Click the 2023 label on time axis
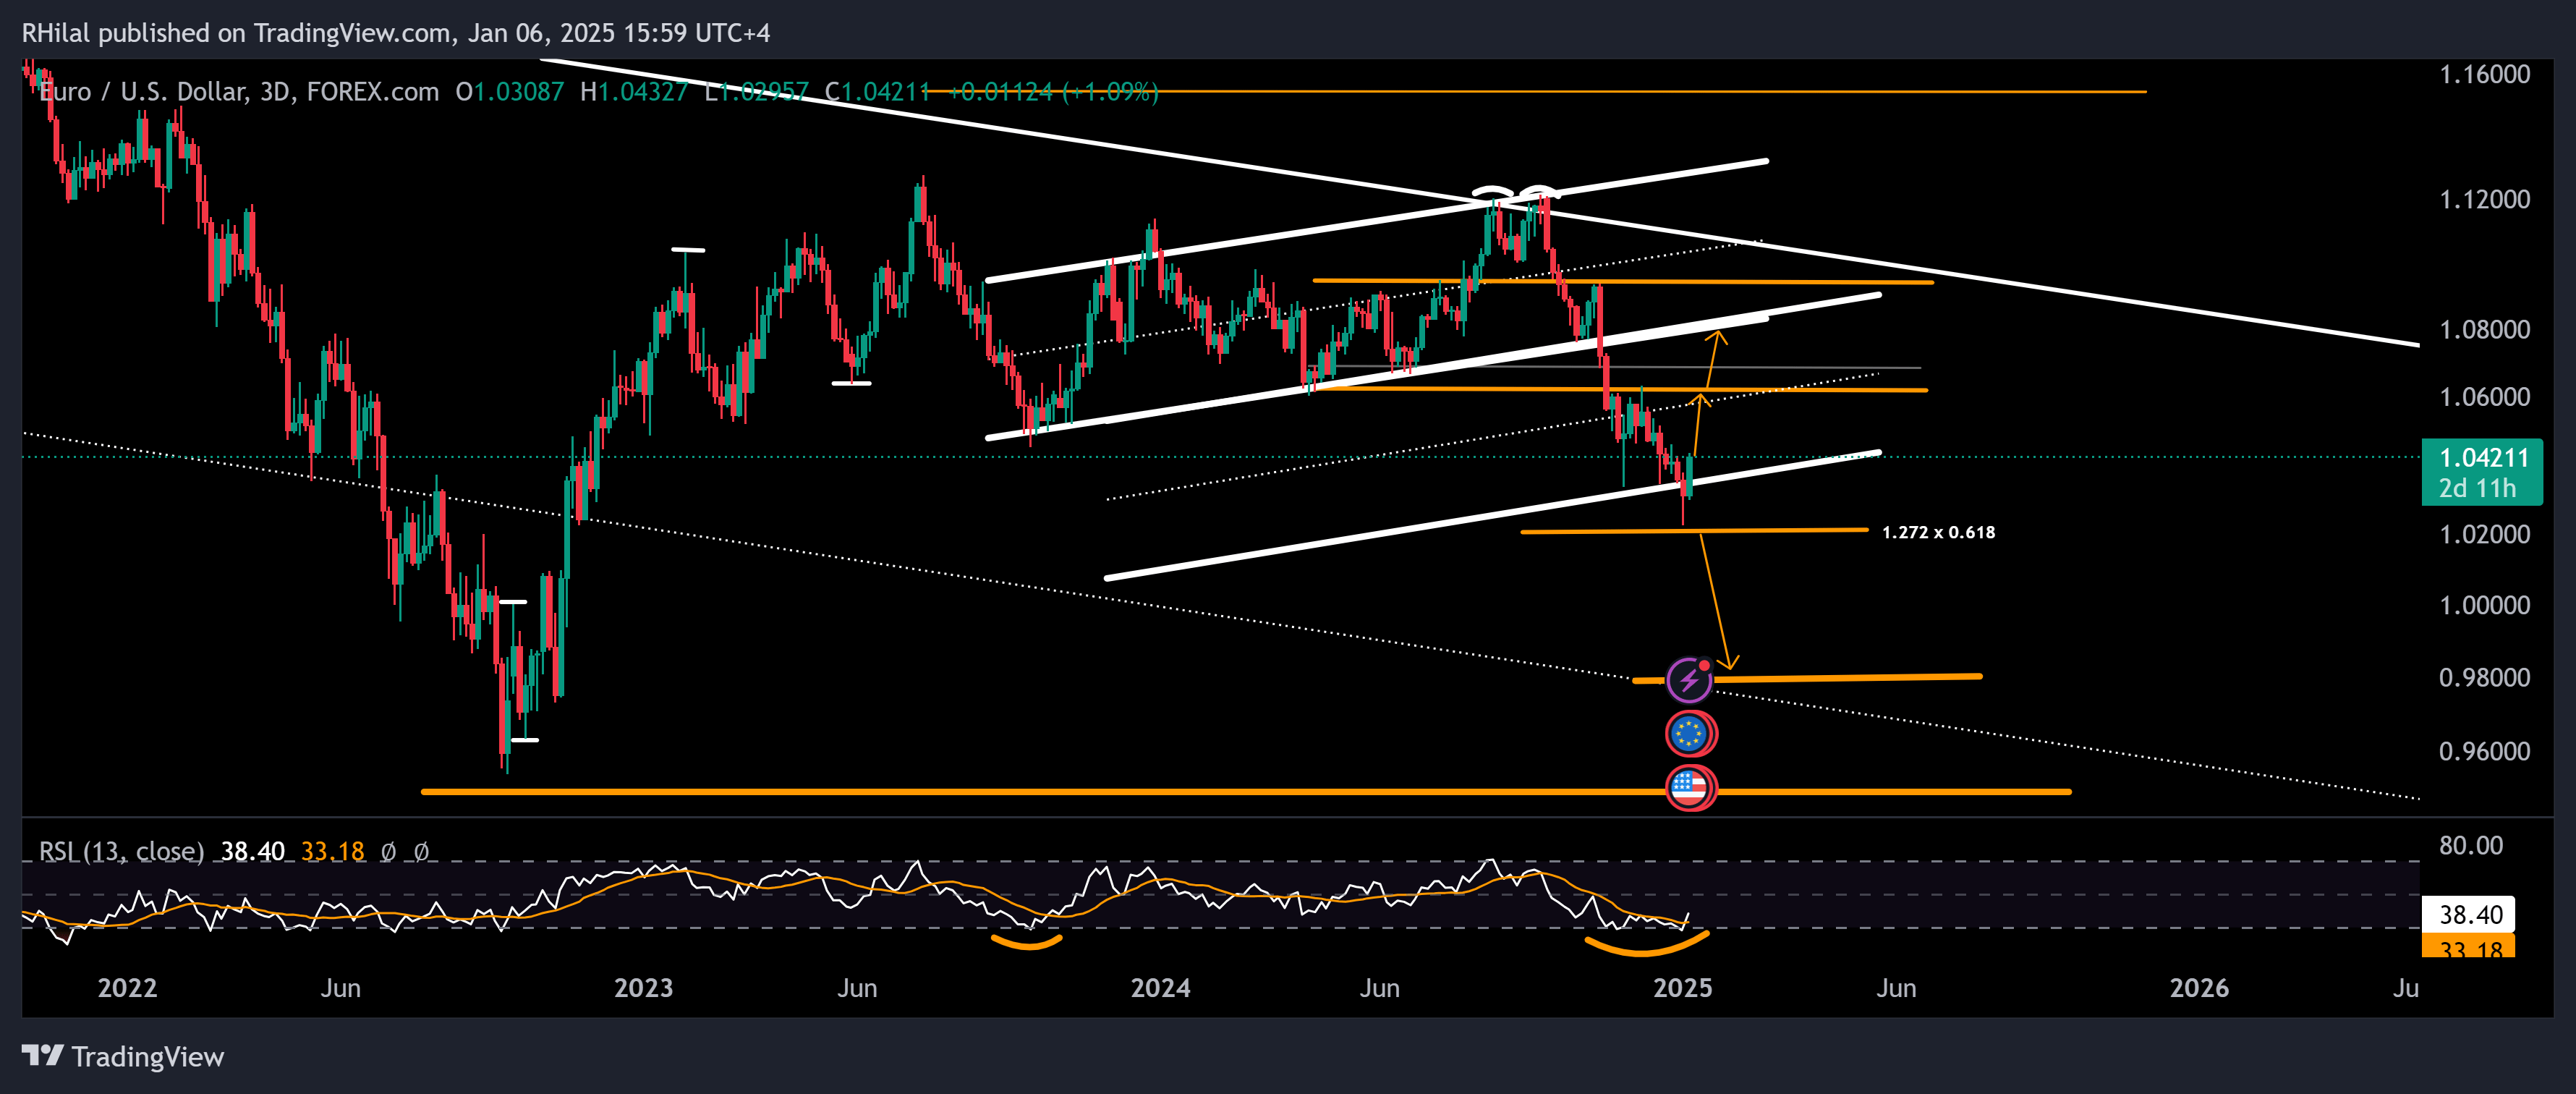 643,988
